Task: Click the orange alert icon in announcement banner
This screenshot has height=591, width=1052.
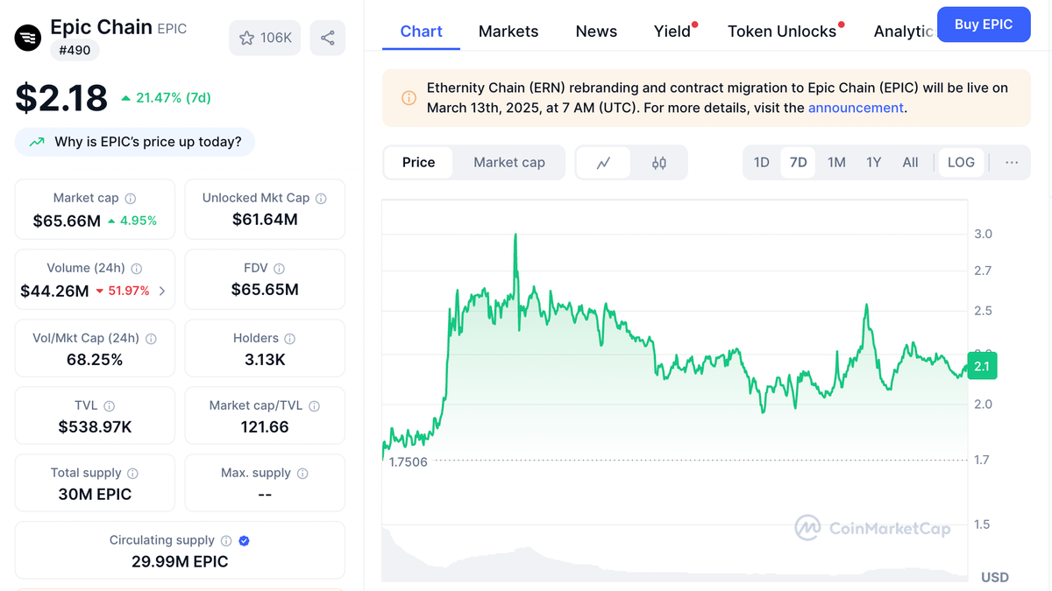Action: (409, 98)
